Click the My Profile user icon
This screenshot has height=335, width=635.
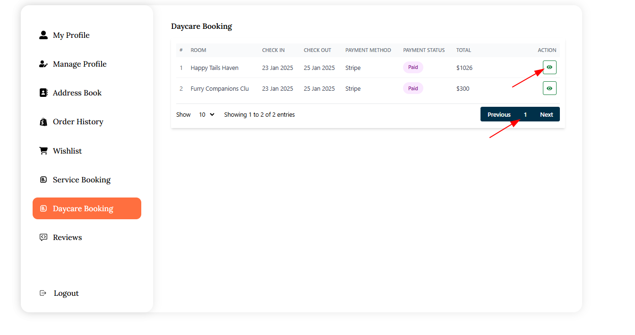click(43, 35)
